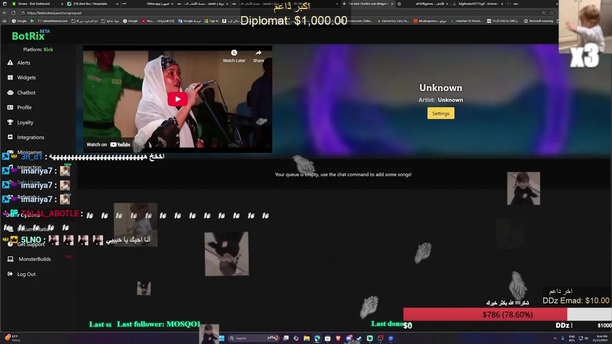
Task: Select Loyalty in the sidebar
Action: point(25,122)
